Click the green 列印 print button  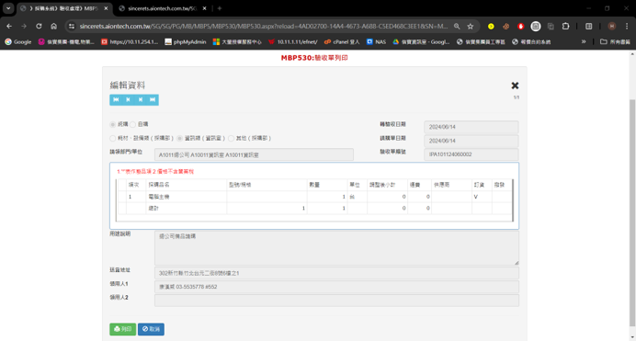pos(122,329)
